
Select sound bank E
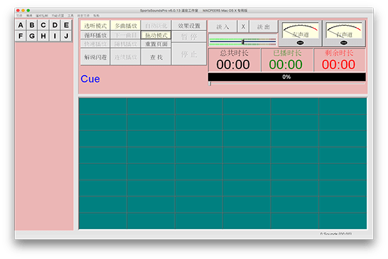click(67, 25)
